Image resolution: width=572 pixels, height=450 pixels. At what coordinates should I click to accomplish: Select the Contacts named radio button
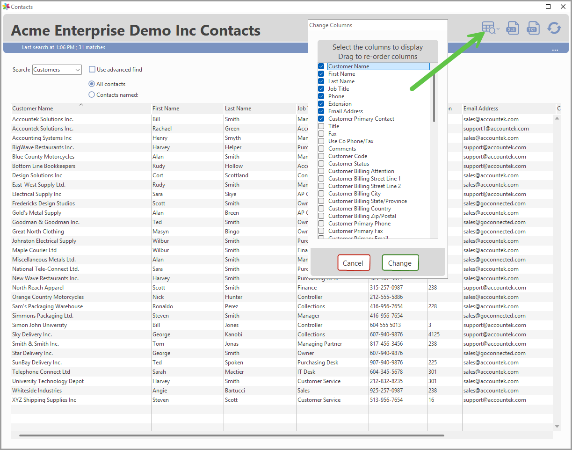click(x=92, y=94)
